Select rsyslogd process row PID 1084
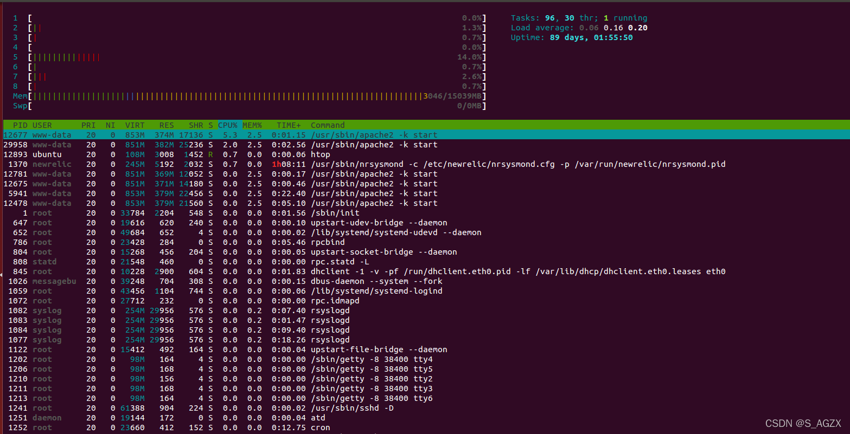This screenshot has width=850, height=434. pyautogui.click(x=426, y=330)
